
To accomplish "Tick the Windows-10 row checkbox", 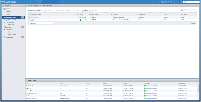I will point(29,20).
